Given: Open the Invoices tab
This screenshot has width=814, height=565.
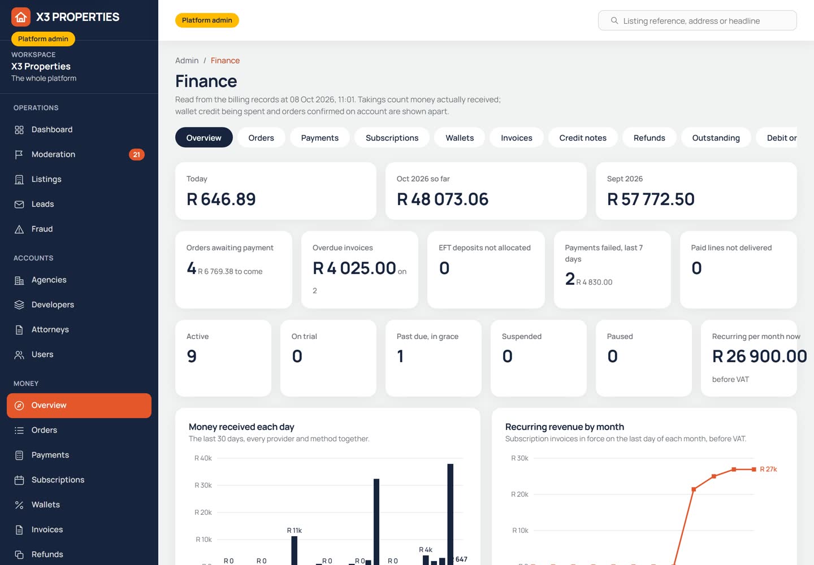Looking at the screenshot, I should point(517,138).
